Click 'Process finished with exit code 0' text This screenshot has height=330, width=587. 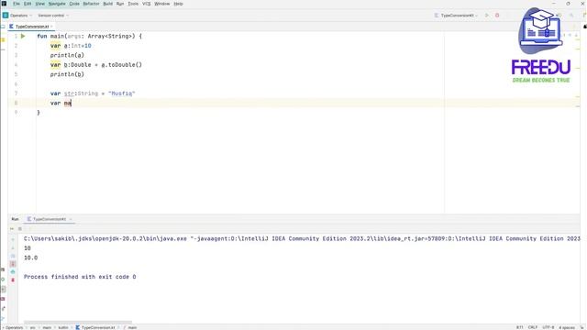80,277
